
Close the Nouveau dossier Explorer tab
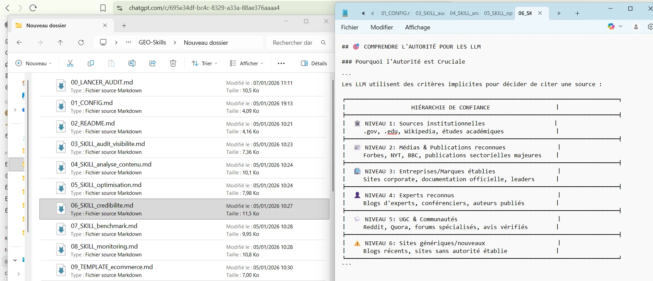105,25
